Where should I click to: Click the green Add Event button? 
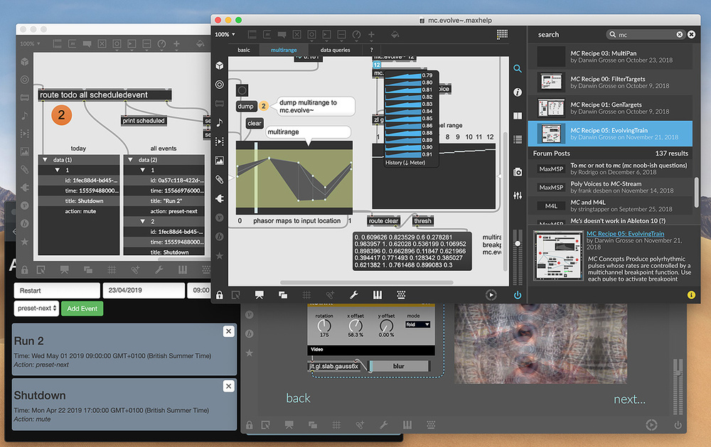tap(82, 308)
